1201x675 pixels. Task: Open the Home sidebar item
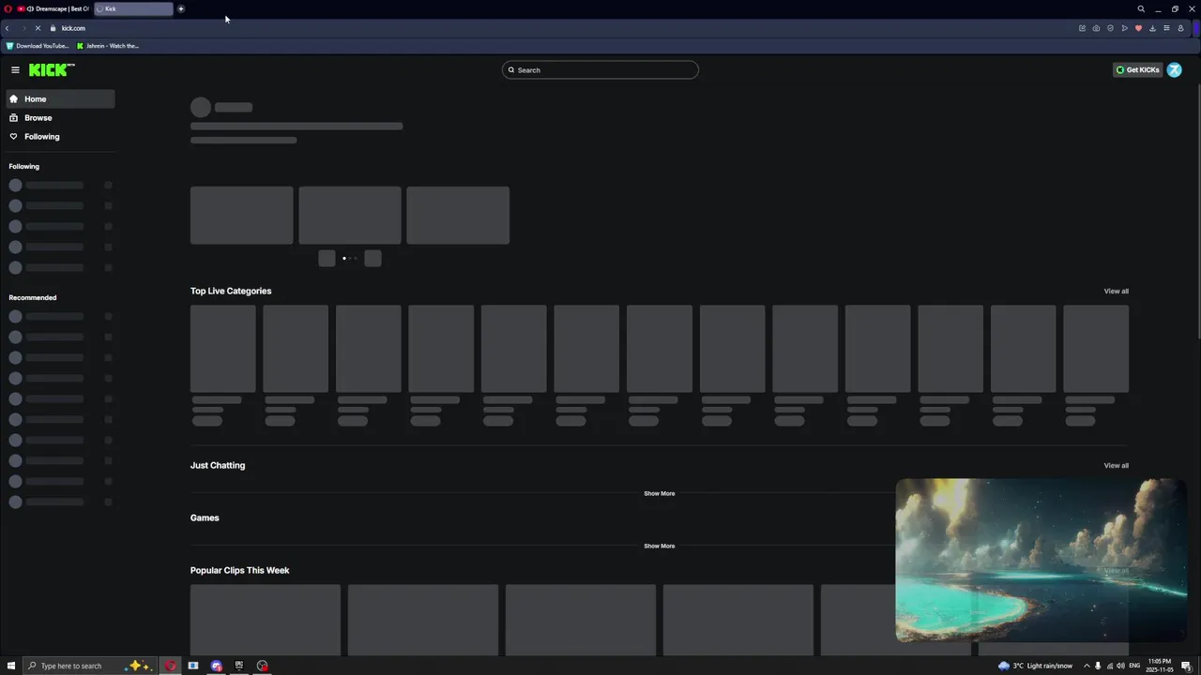(61, 98)
